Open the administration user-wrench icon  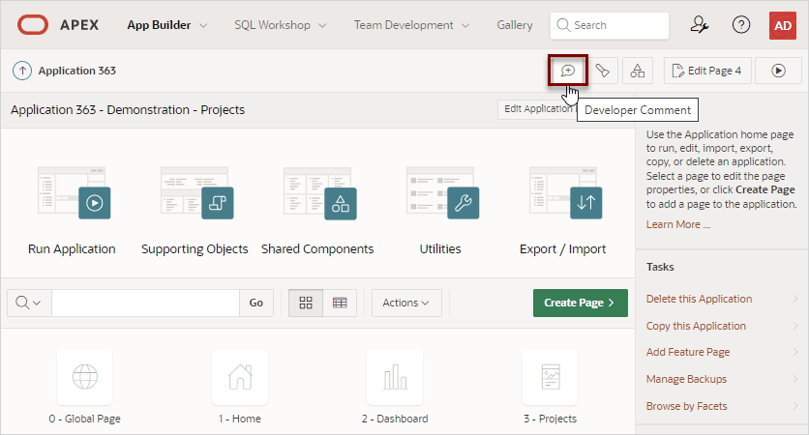point(699,25)
